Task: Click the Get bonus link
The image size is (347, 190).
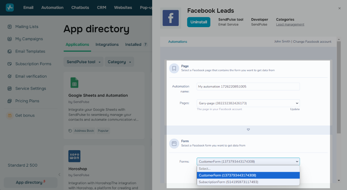Action: pyautogui.click(x=25, y=116)
